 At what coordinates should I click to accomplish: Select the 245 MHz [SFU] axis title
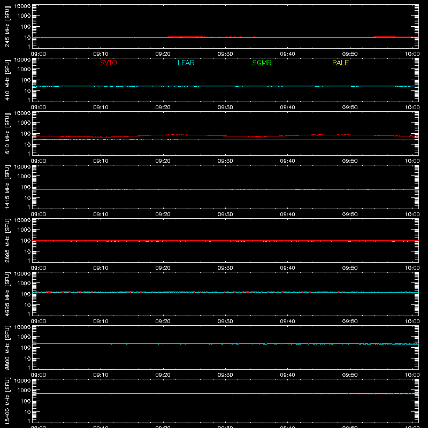pyautogui.click(x=7, y=26)
